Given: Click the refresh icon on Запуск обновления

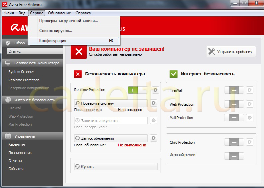Looking at the screenshot, I should [x=77, y=138].
